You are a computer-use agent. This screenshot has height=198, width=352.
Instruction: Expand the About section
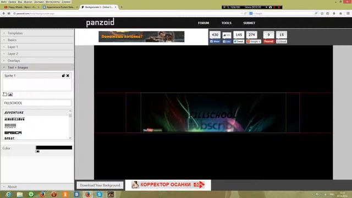pyautogui.click(x=37, y=187)
